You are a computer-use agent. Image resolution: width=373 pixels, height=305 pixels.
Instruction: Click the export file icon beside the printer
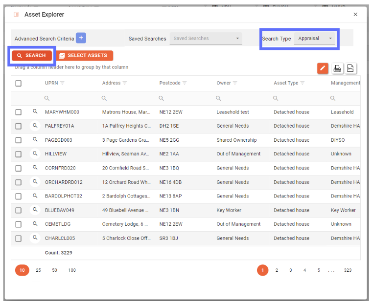[x=350, y=68]
